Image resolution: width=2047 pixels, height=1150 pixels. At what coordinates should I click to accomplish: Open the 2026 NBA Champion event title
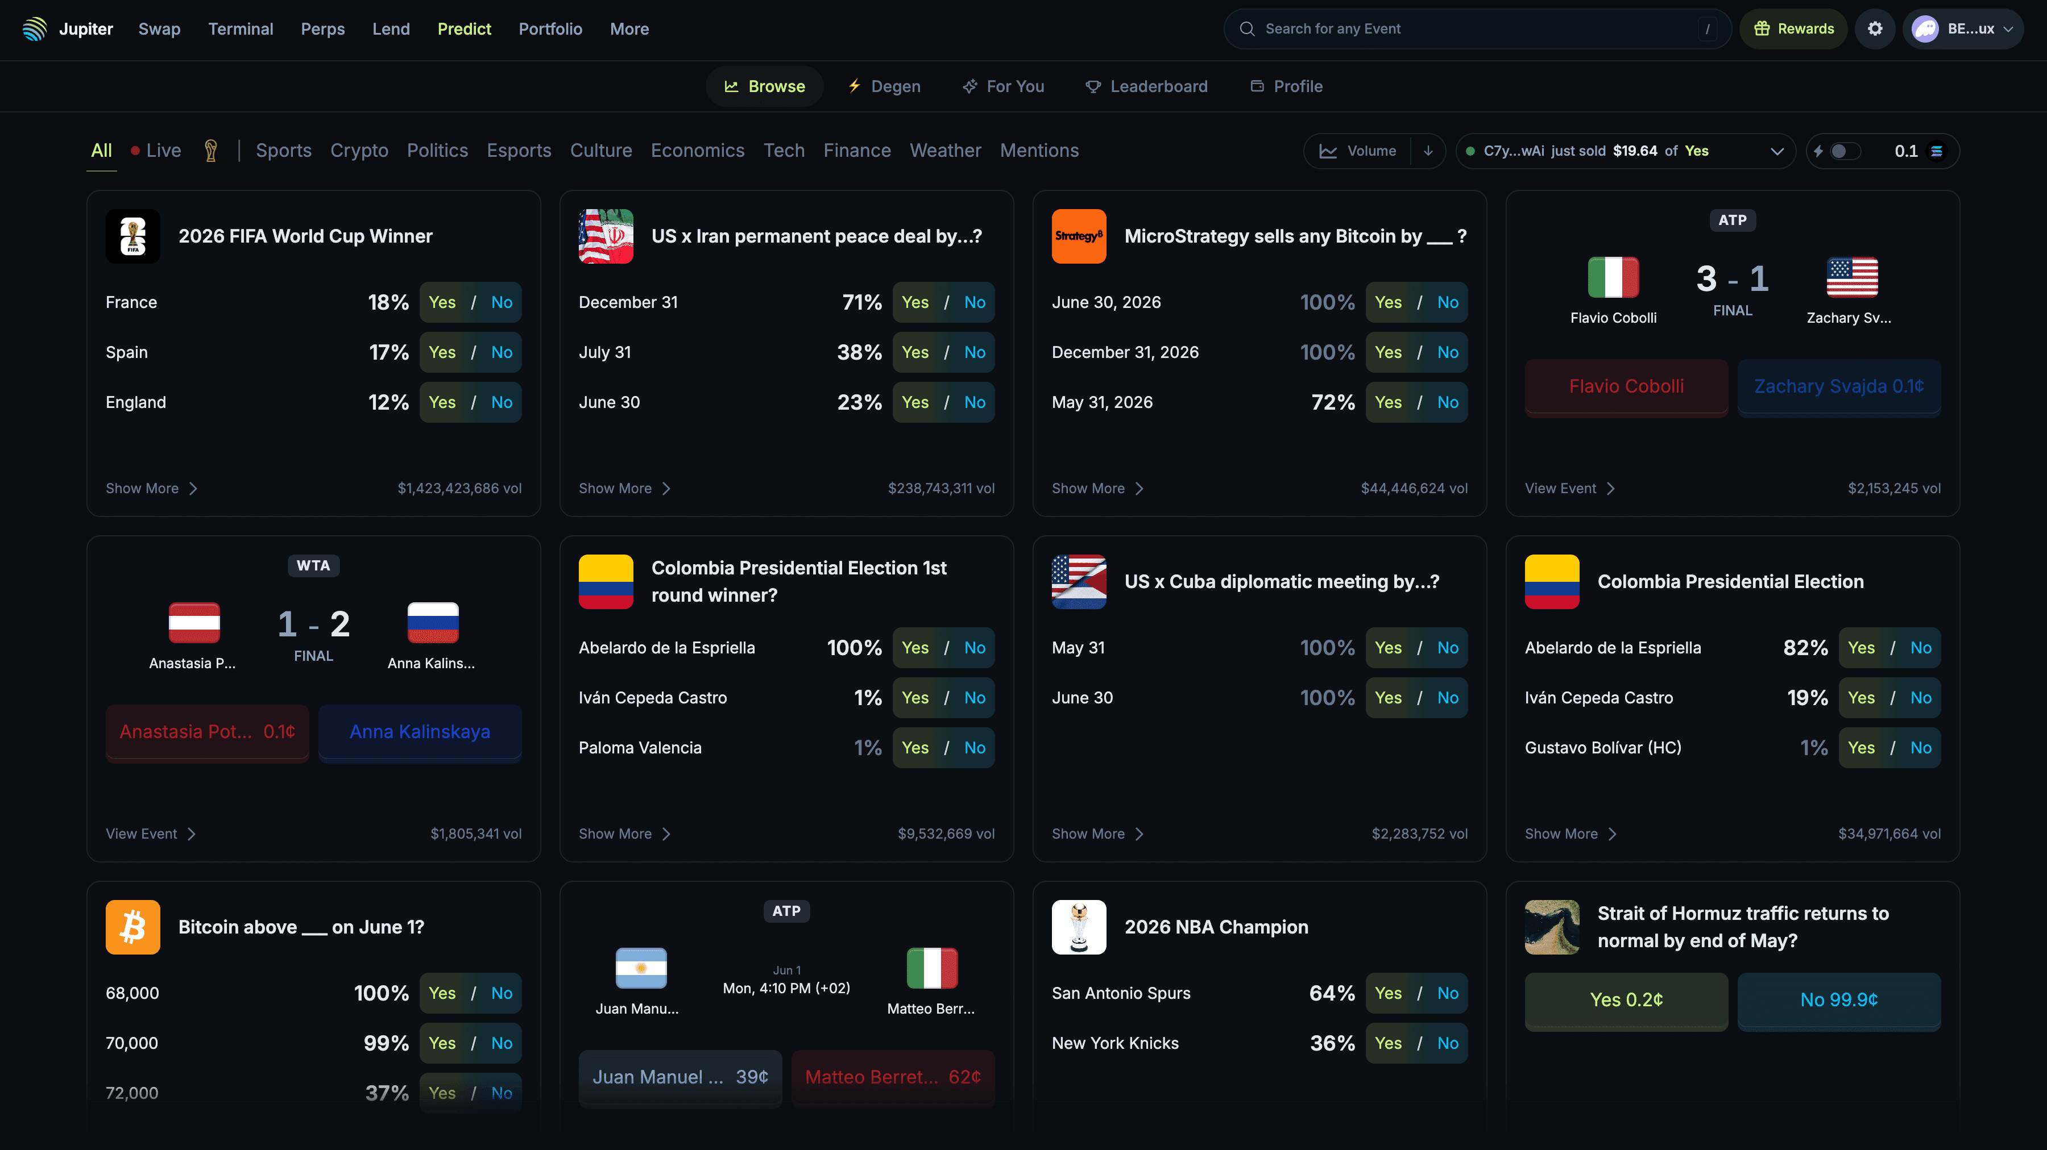pyautogui.click(x=1216, y=927)
